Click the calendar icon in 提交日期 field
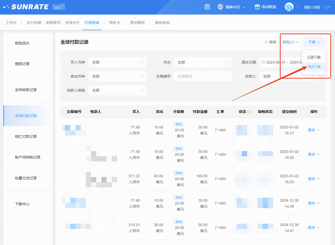This screenshot has height=245, width=335. pos(263,62)
